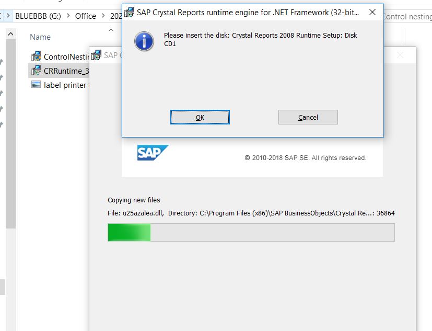Click the SAP logo in the installer
The height and width of the screenshot is (331, 432).
(x=153, y=153)
